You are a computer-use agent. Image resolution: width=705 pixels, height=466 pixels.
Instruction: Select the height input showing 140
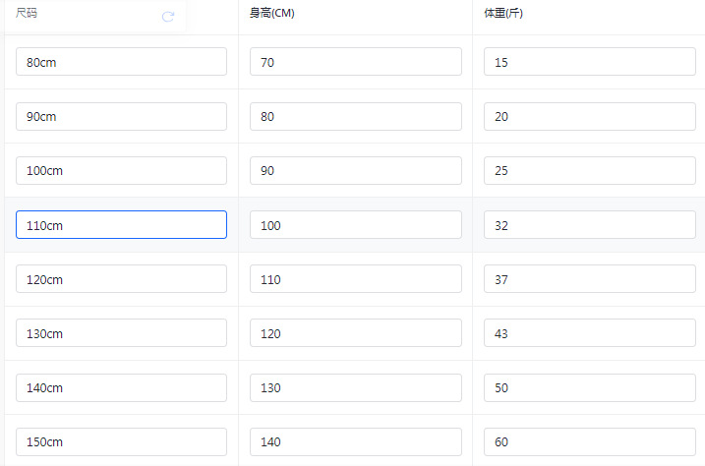pos(355,441)
